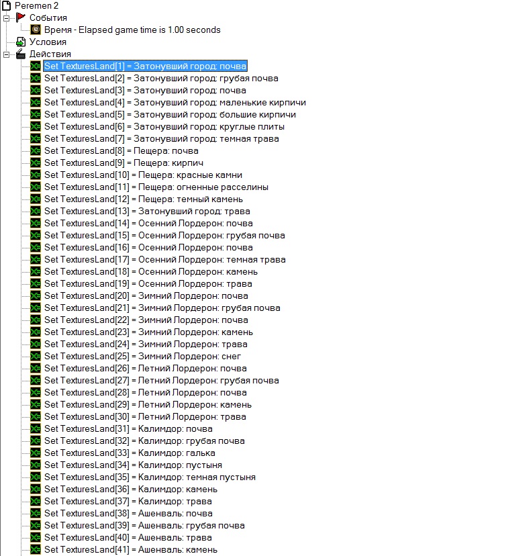Click the variable icon of TexturesLand[8] action
Screen dimensions: 508x556
pyautogui.click(x=36, y=150)
